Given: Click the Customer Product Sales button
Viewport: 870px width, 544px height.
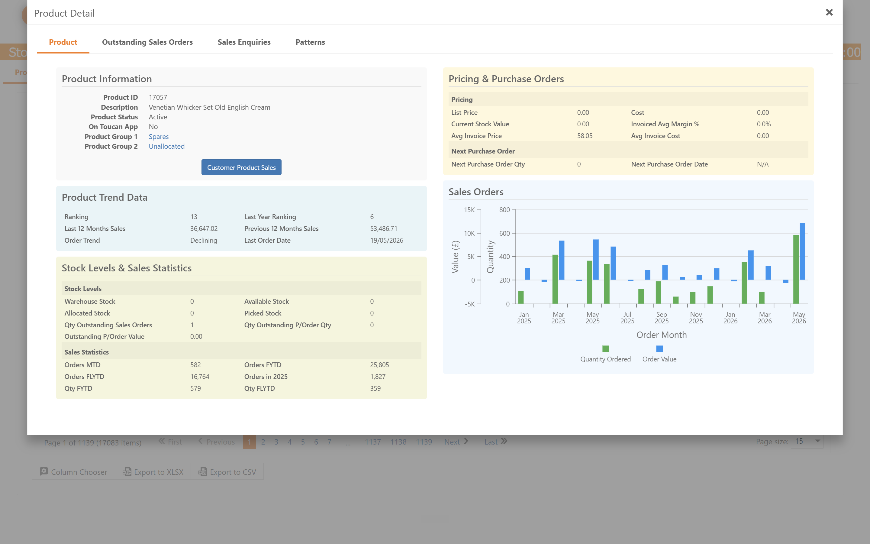Looking at the screenshot, I should coord(241,167).
